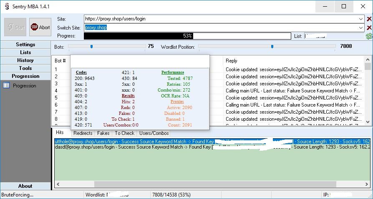
Task: Click the Abort stop-sign button
Action: tap(40, 27)
